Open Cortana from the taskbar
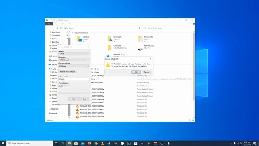 point(56,143)
